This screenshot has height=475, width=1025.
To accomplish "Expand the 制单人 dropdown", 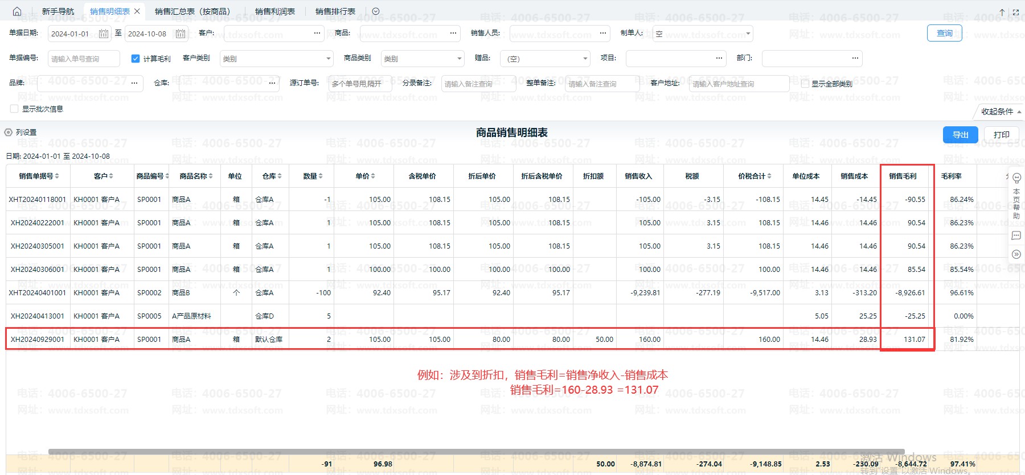I will point(703,34).
